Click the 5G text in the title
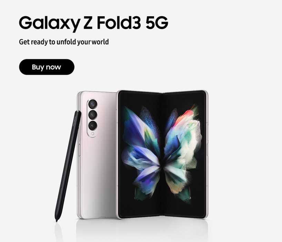 pos(157,23)
